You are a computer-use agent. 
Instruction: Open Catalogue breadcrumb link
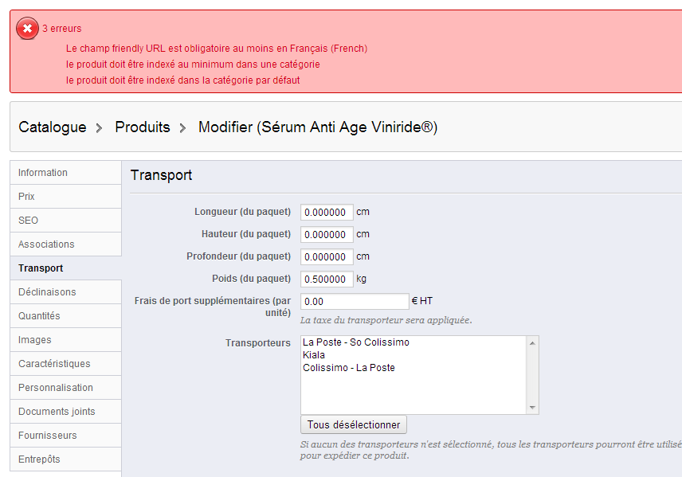click(53, 127)
